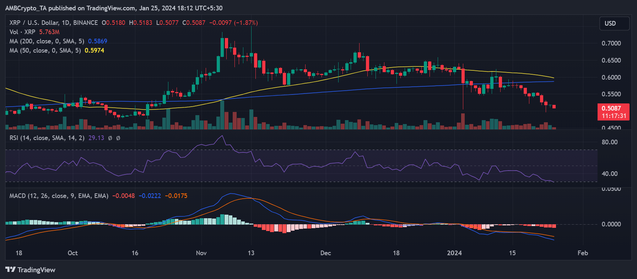637x279 pixels.
Task: Click the Dec date label on time axis
Action: point(325,253)
